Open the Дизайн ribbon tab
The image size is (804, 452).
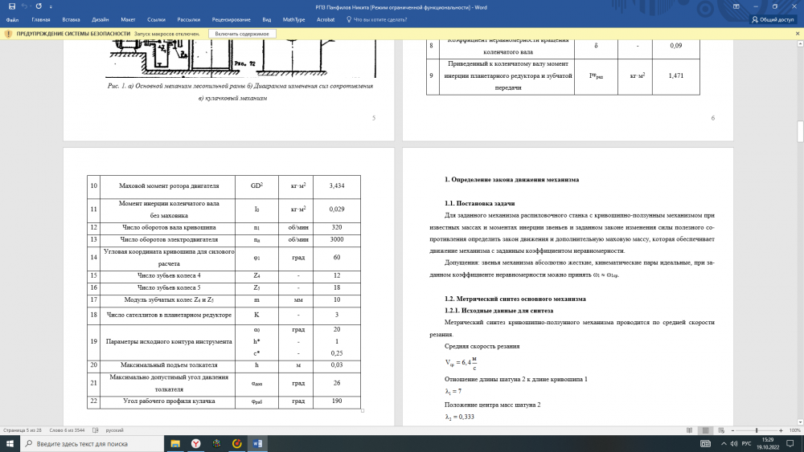pos(100,19)
